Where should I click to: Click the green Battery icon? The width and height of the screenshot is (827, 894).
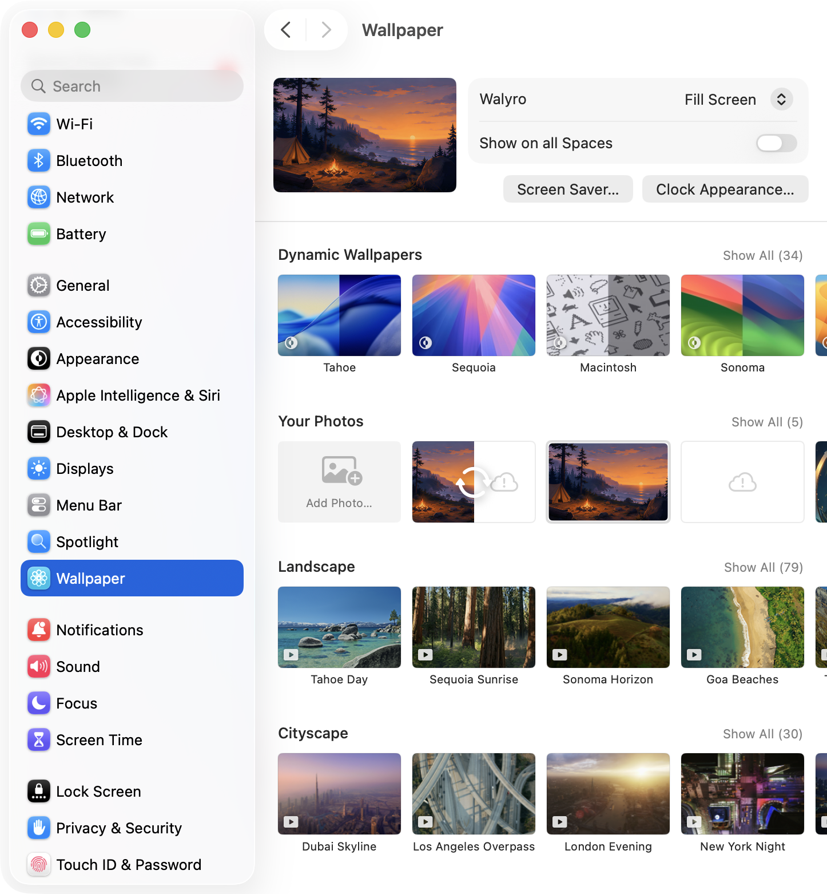[39, 234]
